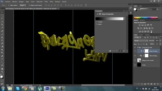162x91 pixels.
Task: Select the Gradient tool
Action: pos(2,47)
